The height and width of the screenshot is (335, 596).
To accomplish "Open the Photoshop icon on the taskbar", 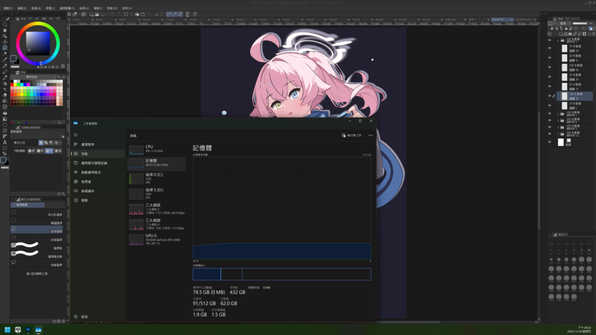I will [28, 330].
